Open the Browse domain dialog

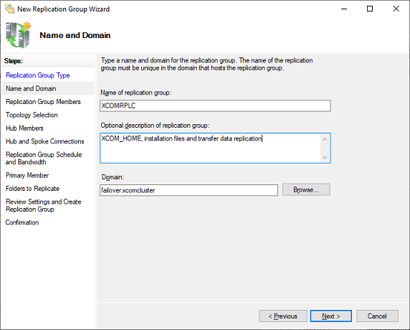tap(306, 189)
